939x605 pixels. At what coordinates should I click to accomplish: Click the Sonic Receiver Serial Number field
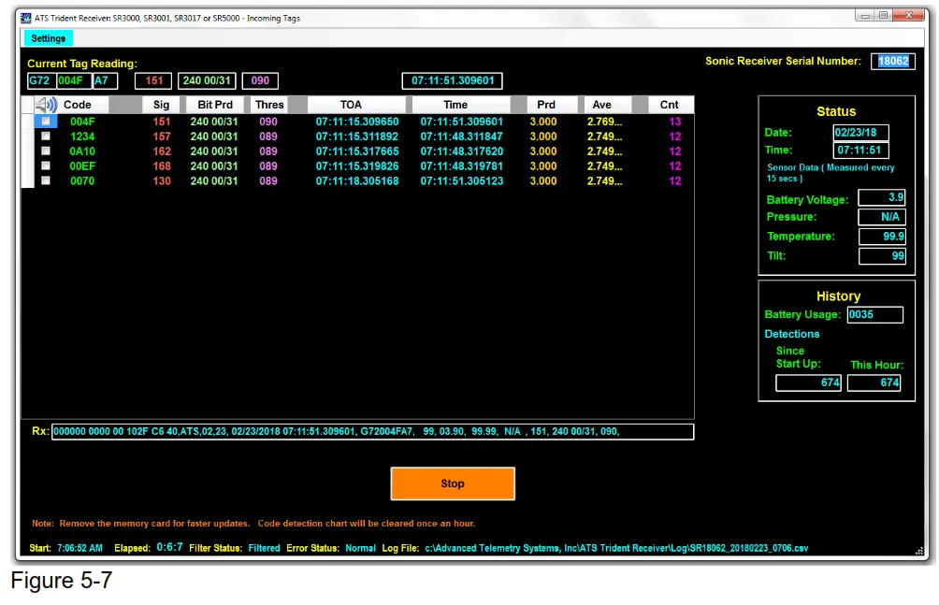893,61
